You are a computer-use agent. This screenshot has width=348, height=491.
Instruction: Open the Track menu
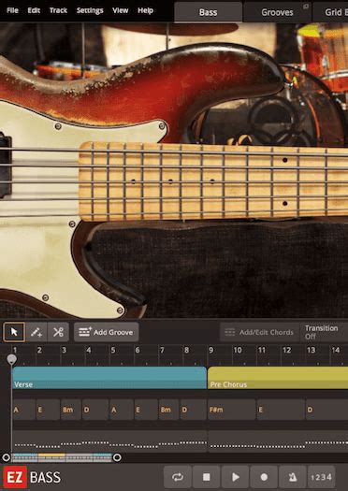(x=58, y=10)
